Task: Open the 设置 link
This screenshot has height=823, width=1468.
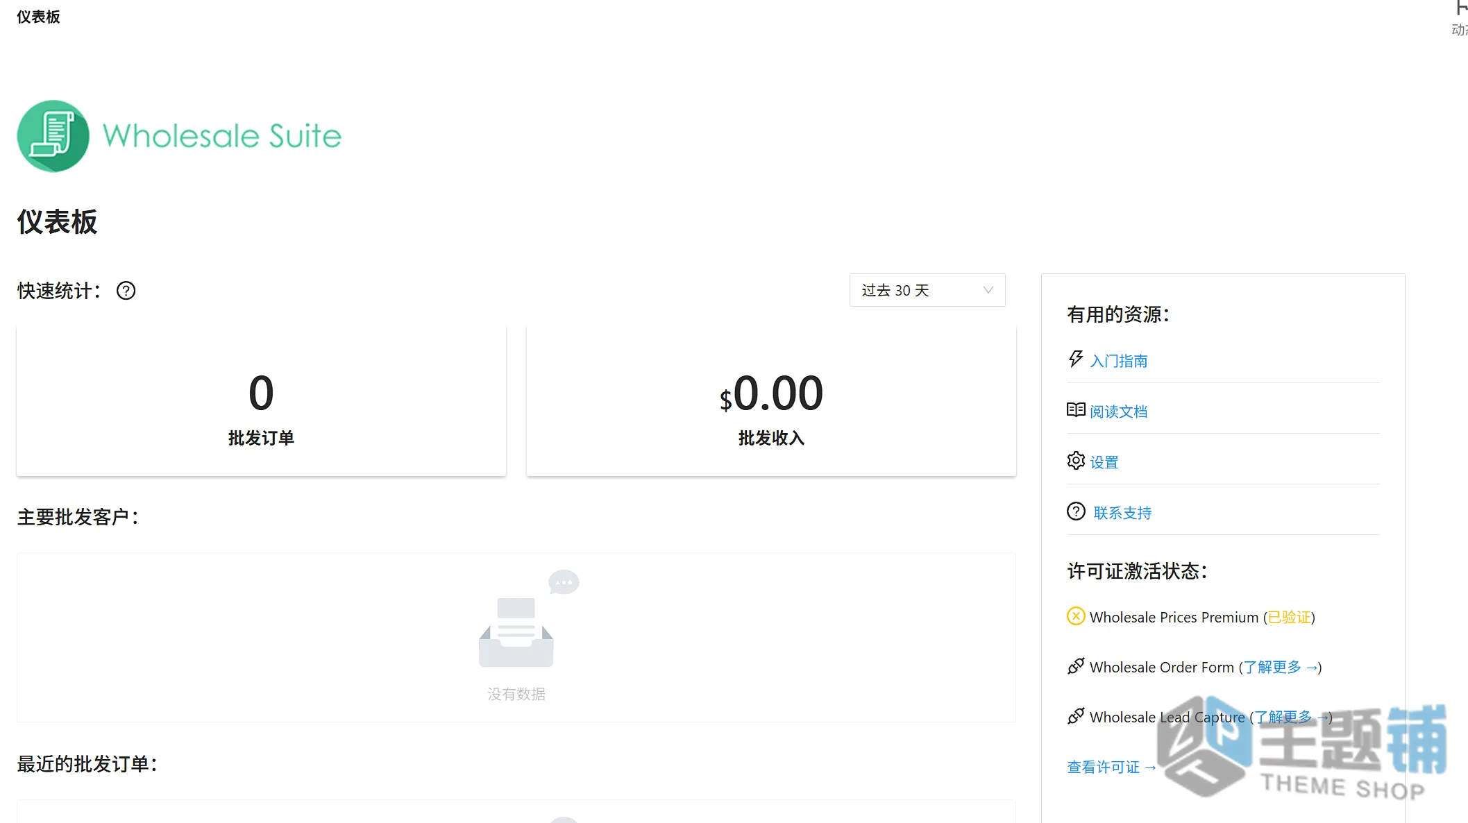Action: coord(1104,462)
